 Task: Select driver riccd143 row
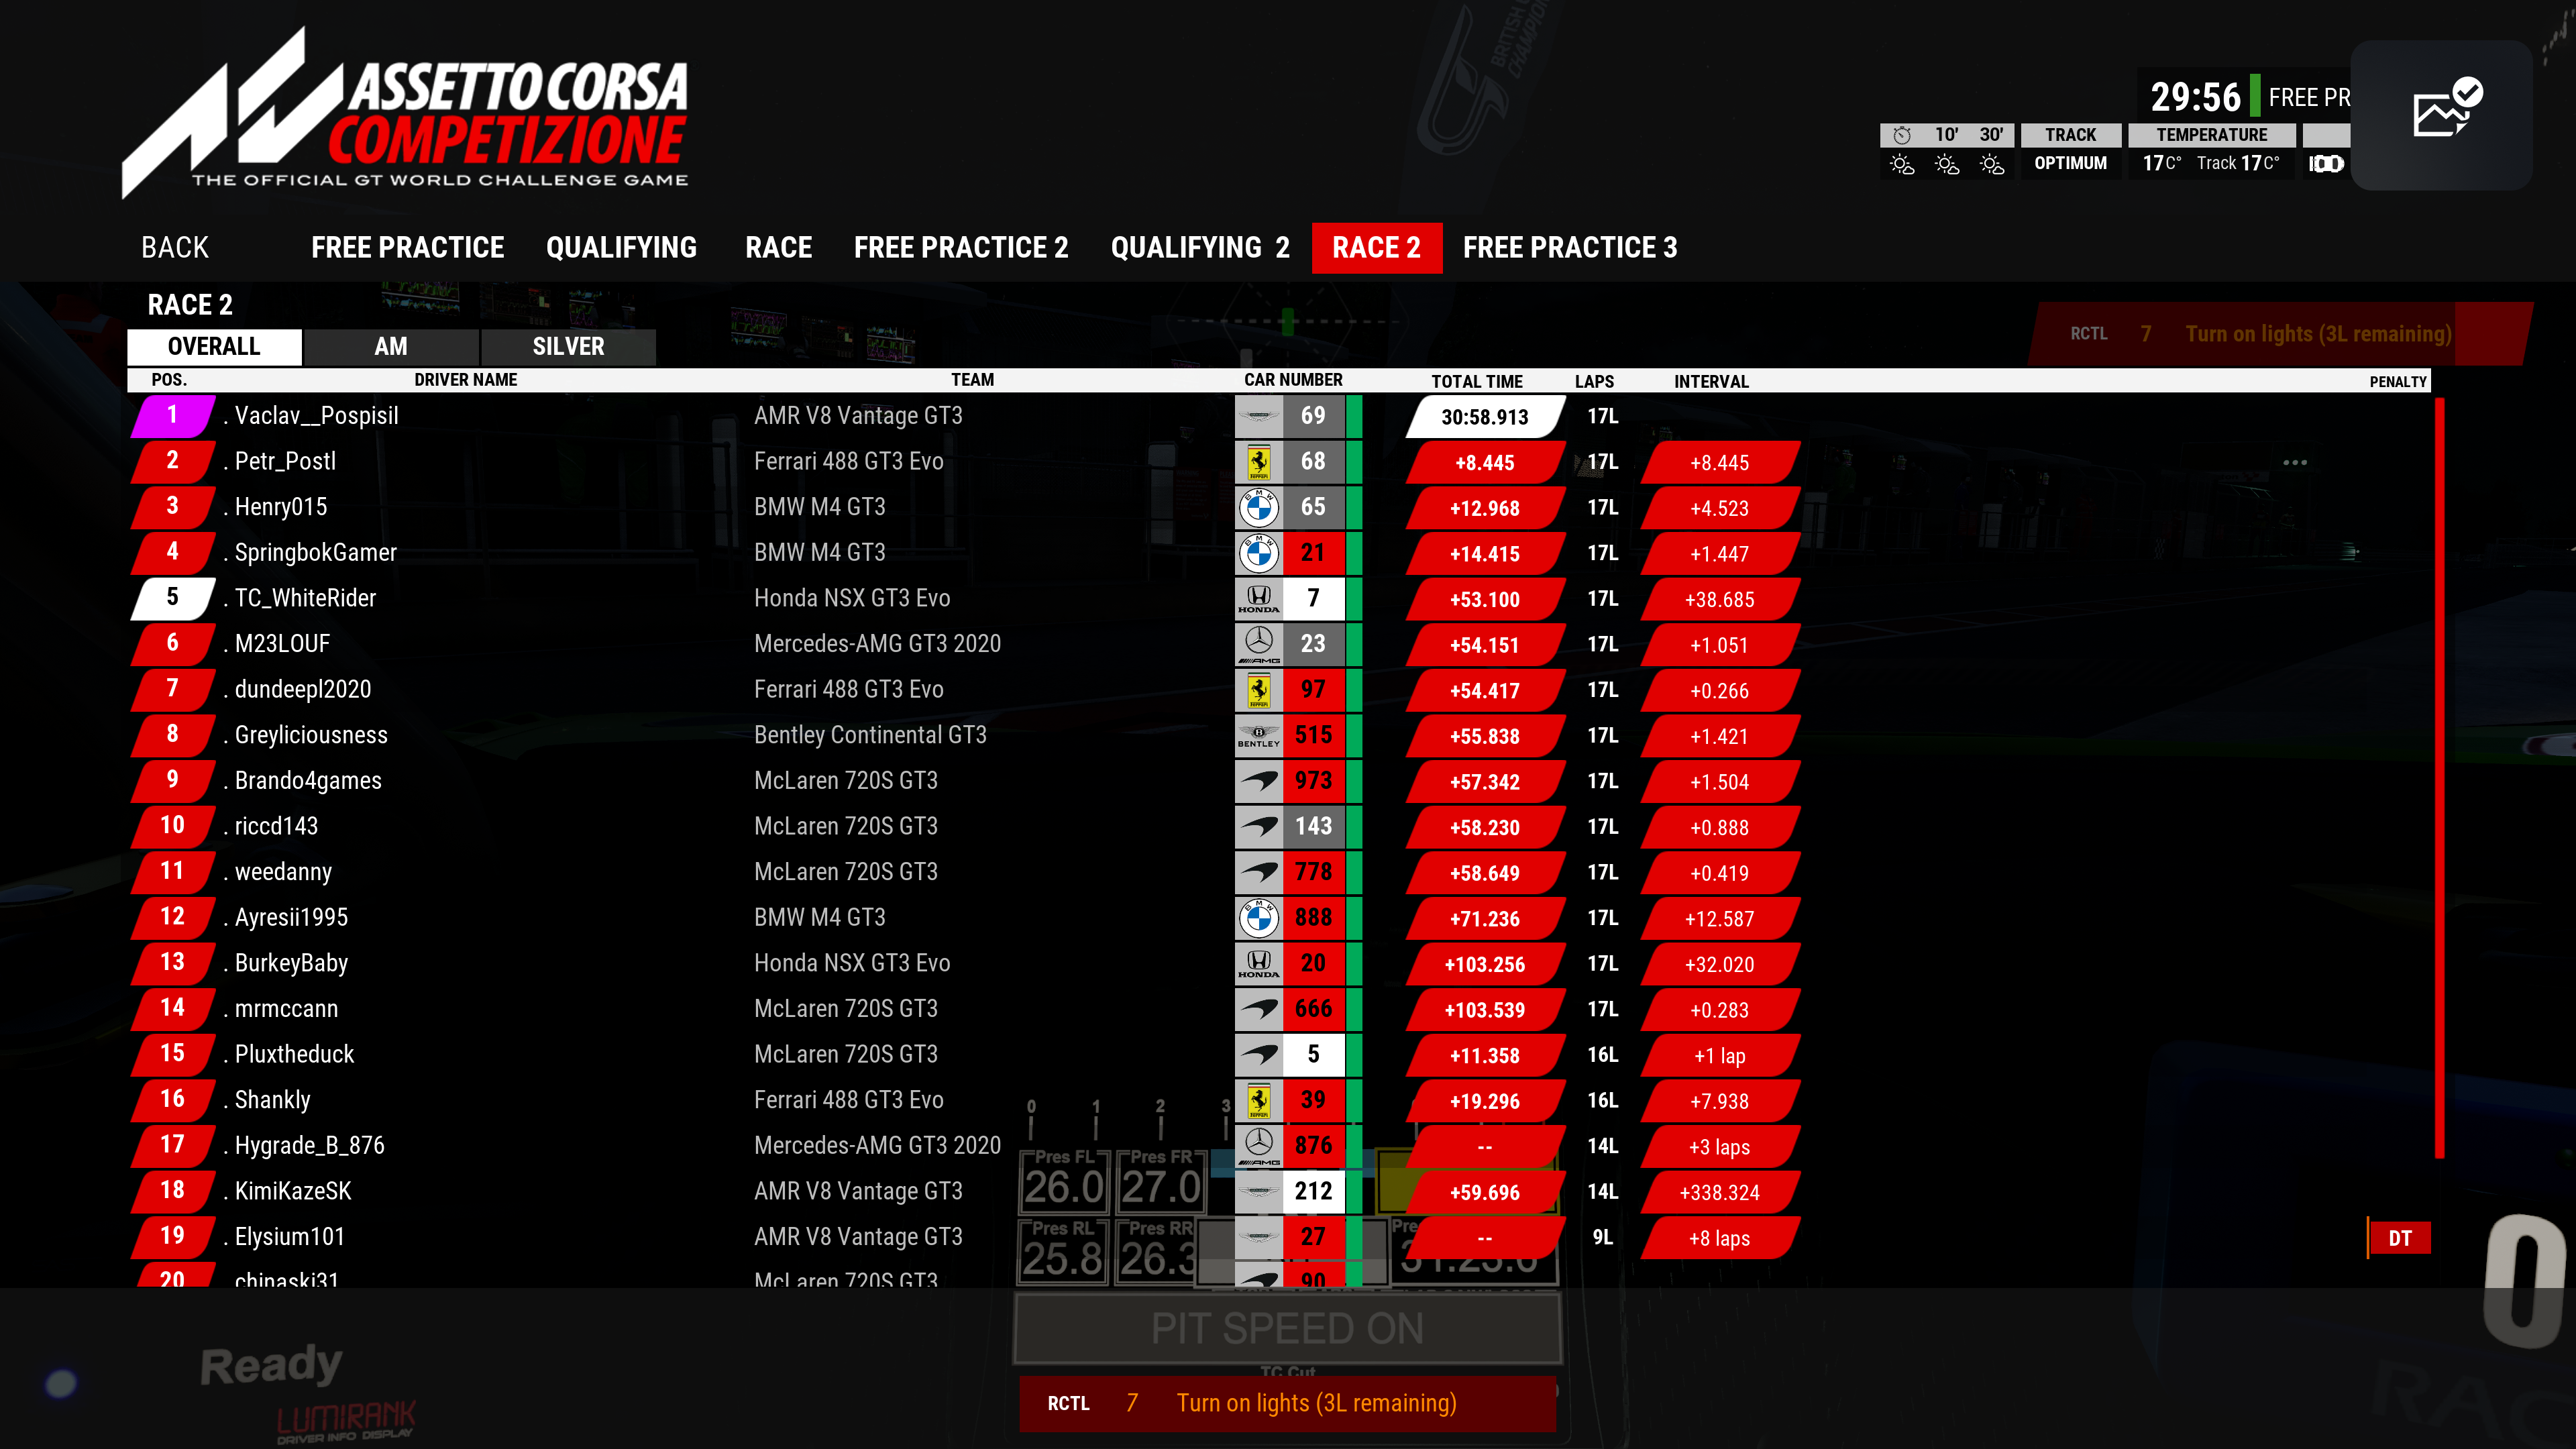(x=1280, y=826)
